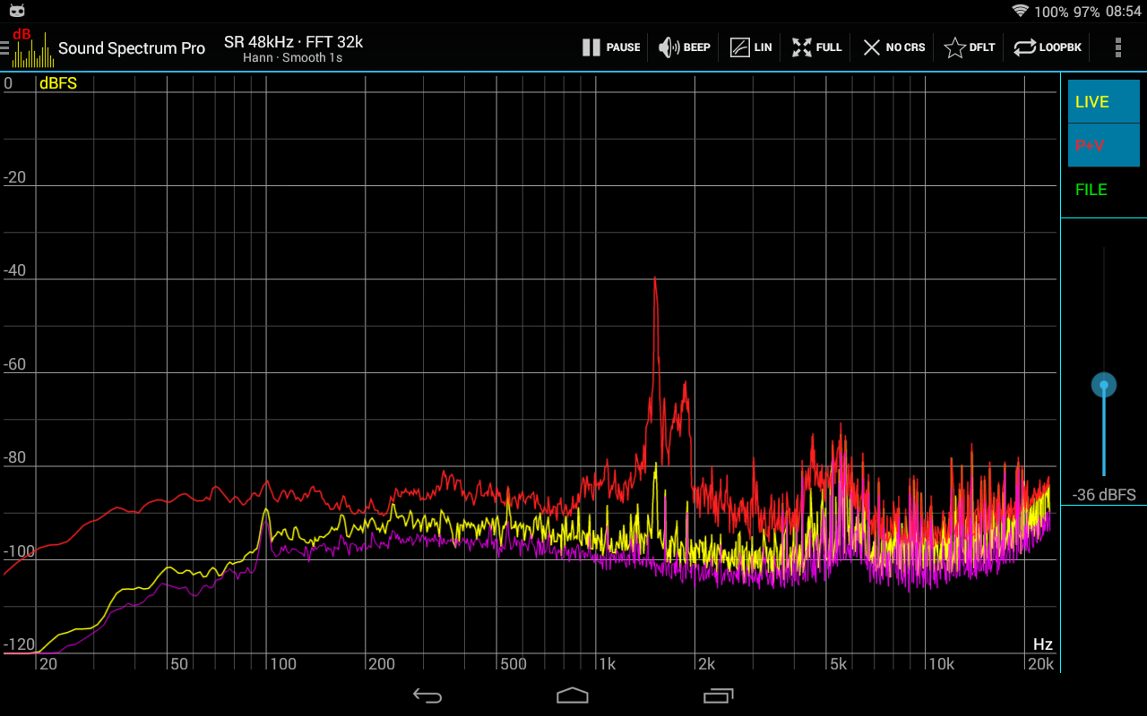Adjust the -36 dBFS level slider
This screenshot has height=716, width=1147.
[1103, 385]
